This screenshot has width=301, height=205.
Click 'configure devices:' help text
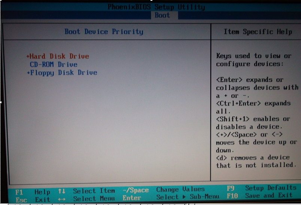point(250,64)
